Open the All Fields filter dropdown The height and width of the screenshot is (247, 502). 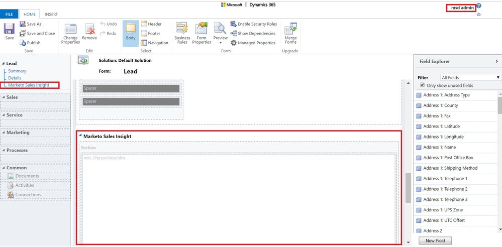[x=470, y=77]
